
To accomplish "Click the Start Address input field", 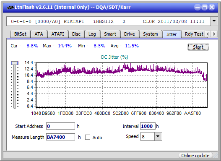I will (x=60, y=126).
